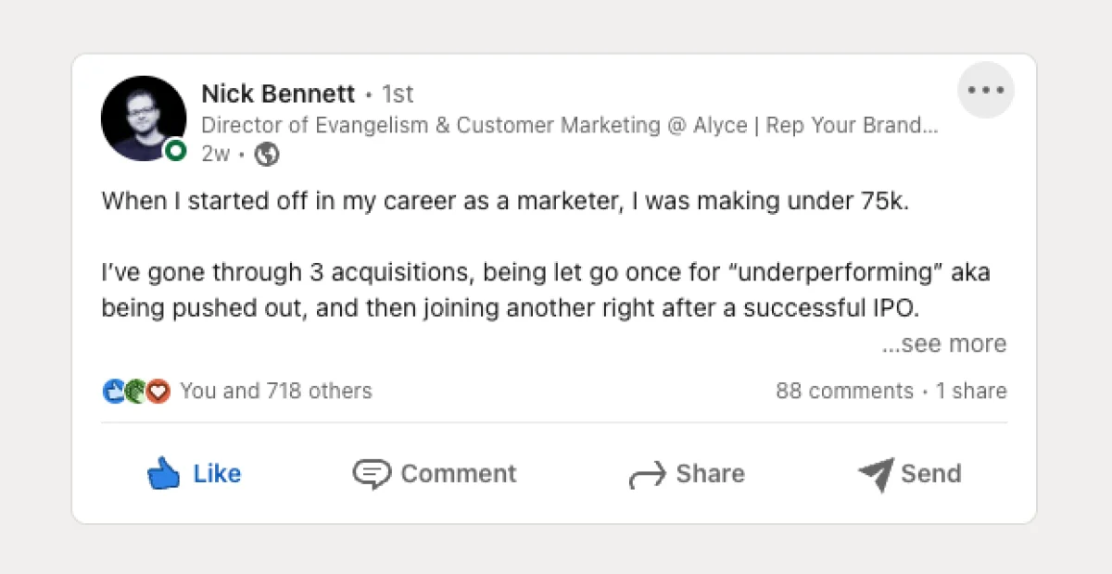Viewport: 1112px width, 574px height.
Task: Click the celebrate clapping reaction icon
Action: pos(134,391)
